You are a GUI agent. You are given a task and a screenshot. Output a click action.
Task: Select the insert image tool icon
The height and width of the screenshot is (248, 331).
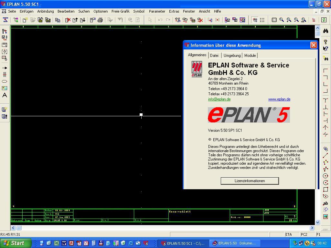click(326, 217)
